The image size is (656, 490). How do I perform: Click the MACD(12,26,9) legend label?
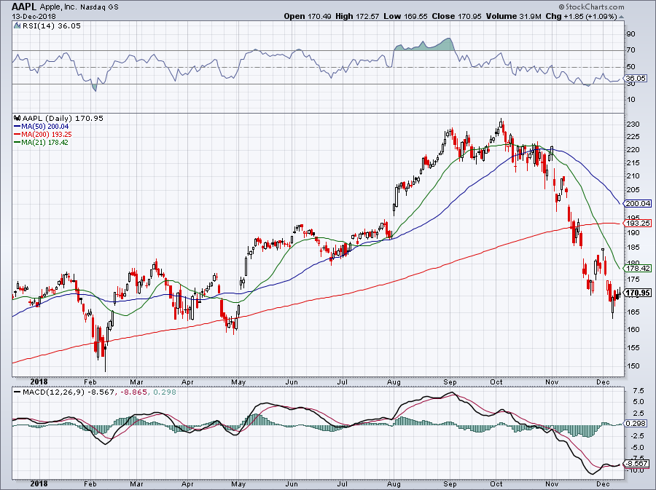[52, 392]
